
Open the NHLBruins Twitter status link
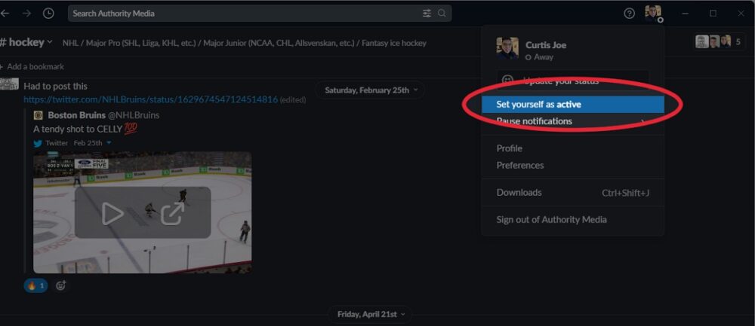[x=150, y=99]
